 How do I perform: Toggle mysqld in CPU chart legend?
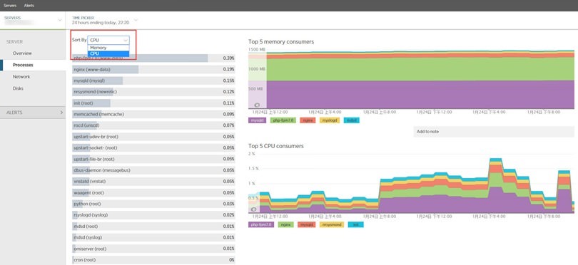pyautogui.click(x=306, y=224)
